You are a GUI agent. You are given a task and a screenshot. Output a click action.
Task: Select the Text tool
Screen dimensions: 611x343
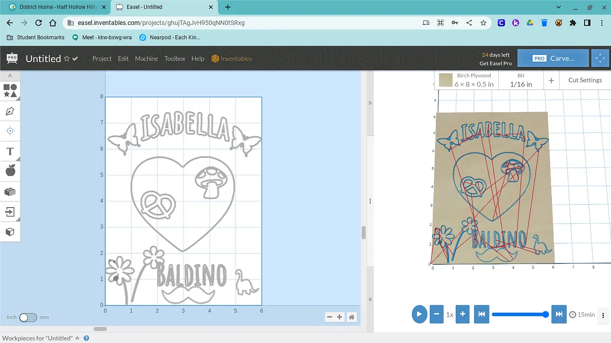pyautogui.click(x=10, y=151)
